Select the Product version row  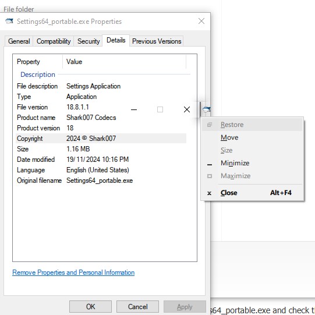tap(101, 128)
